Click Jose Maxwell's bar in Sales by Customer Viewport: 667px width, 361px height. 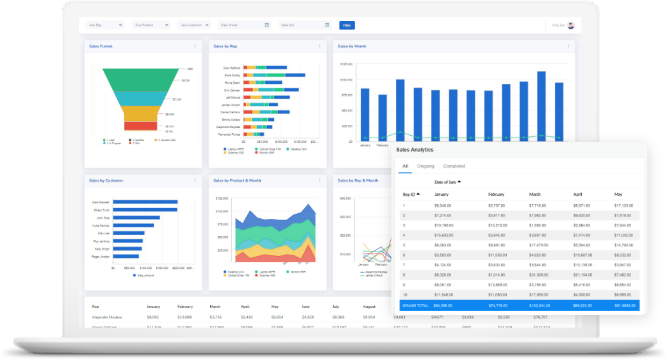tap(145, 202)
